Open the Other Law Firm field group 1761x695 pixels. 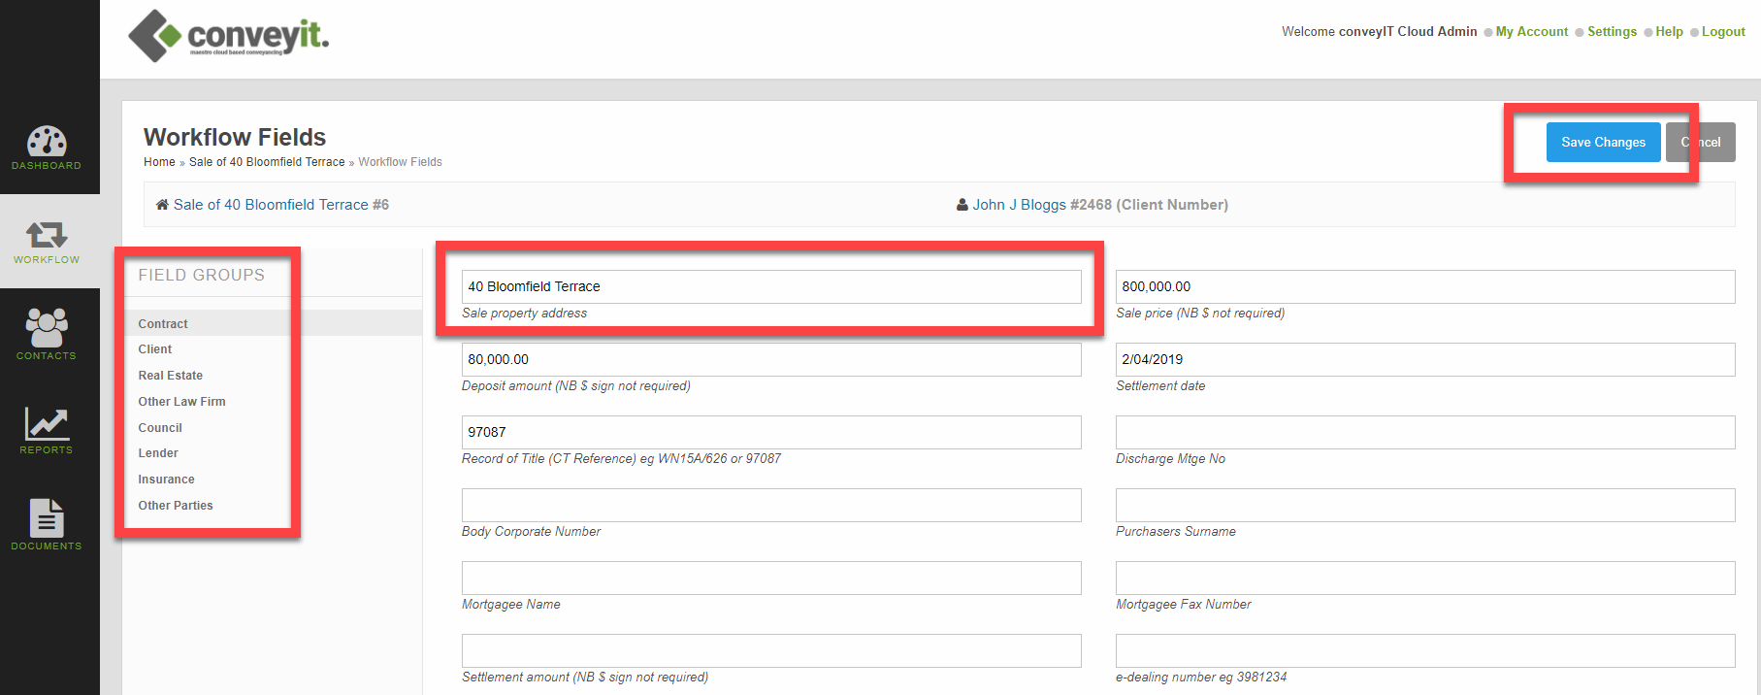181,402
